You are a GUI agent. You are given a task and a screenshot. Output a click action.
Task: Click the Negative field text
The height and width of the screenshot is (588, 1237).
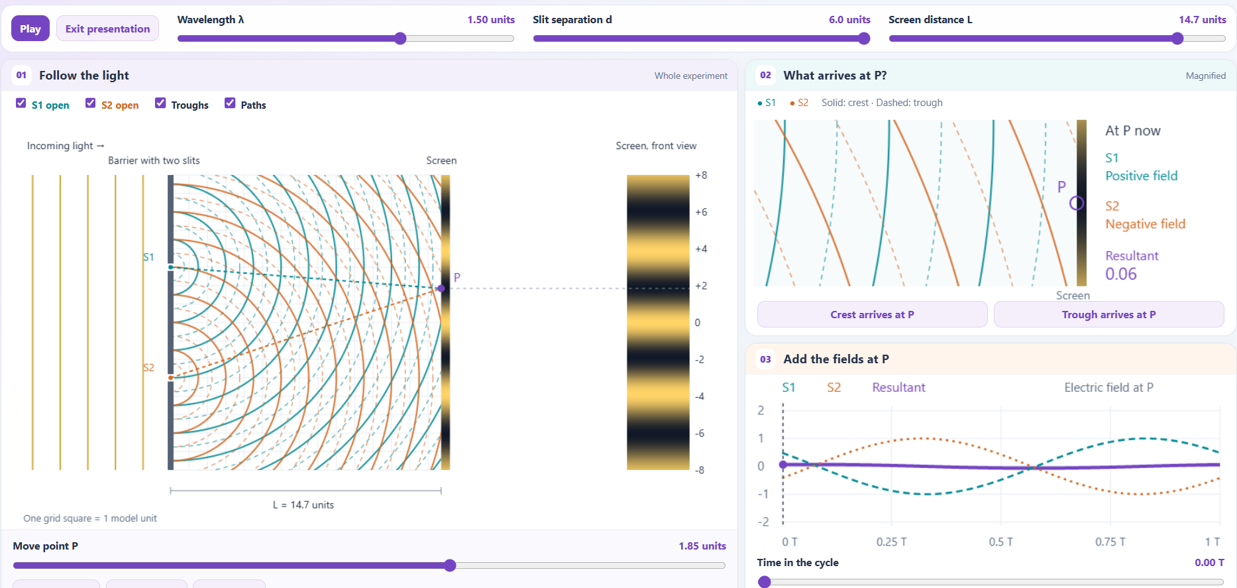click(x=1146, y=224)
